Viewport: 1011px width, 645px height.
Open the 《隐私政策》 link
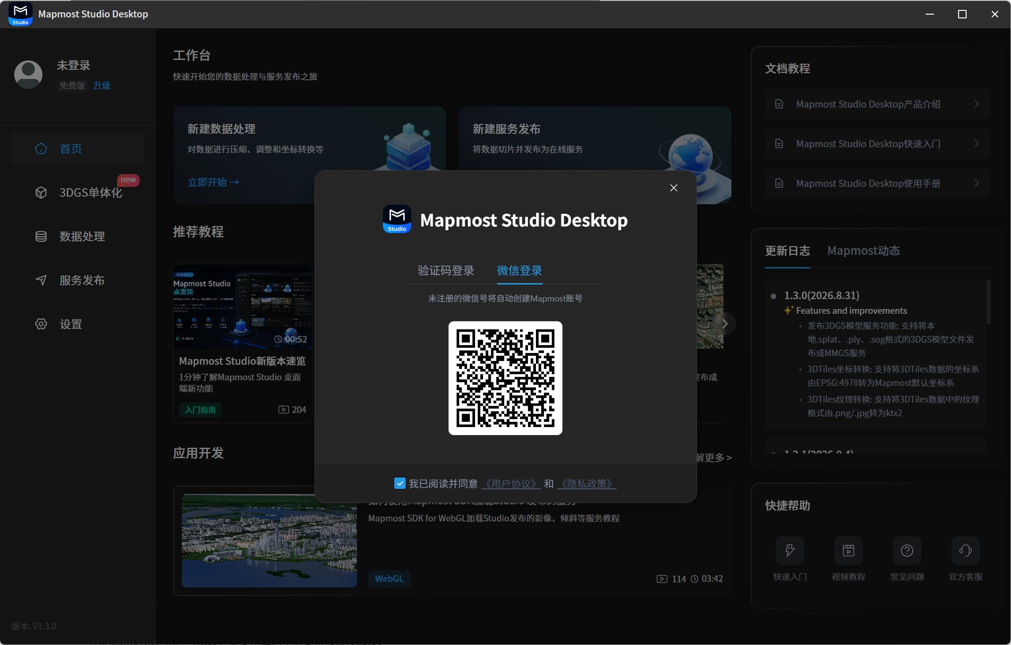coord(586,484)
